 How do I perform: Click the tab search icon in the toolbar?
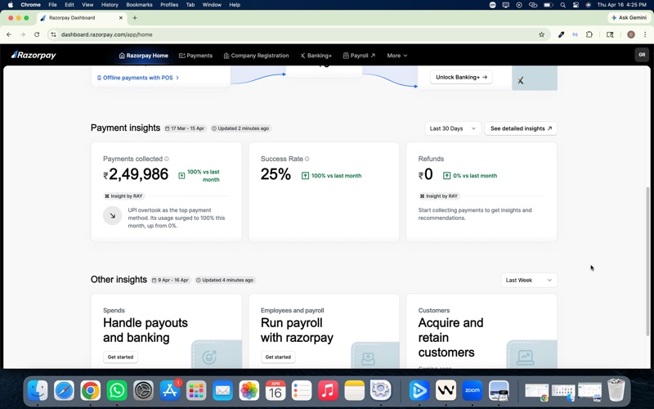point(610,34)
